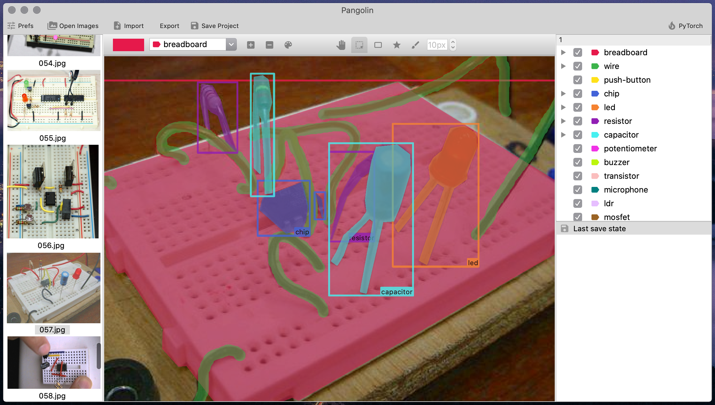Choose the bounding box rectangle tool
Image resolution: width=715 pixels, height=405 pixels.
click(x=378, y=45)
